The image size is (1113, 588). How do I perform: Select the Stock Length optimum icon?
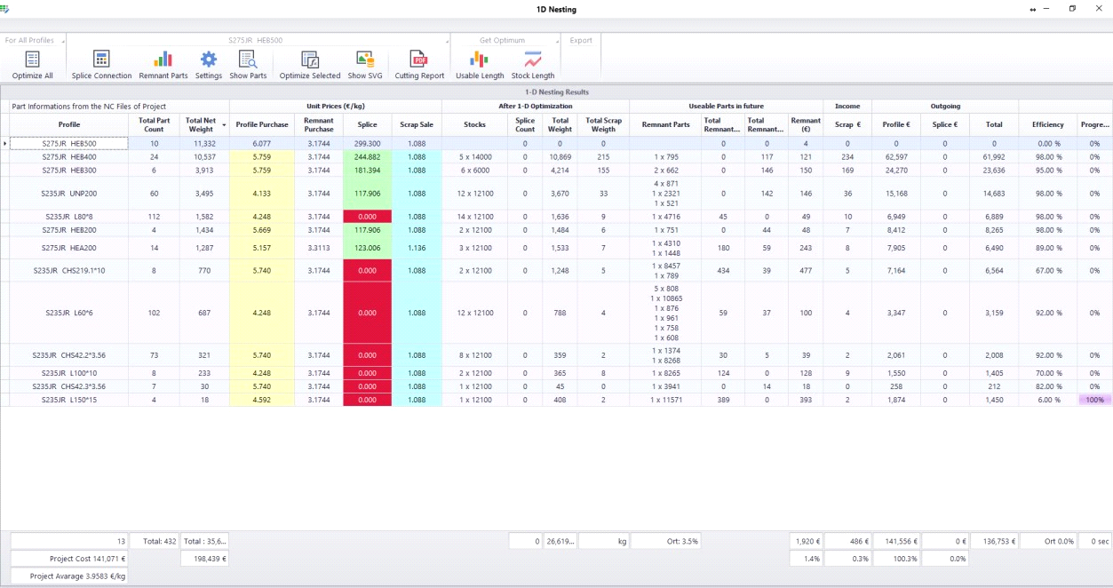tap(532, 60)
